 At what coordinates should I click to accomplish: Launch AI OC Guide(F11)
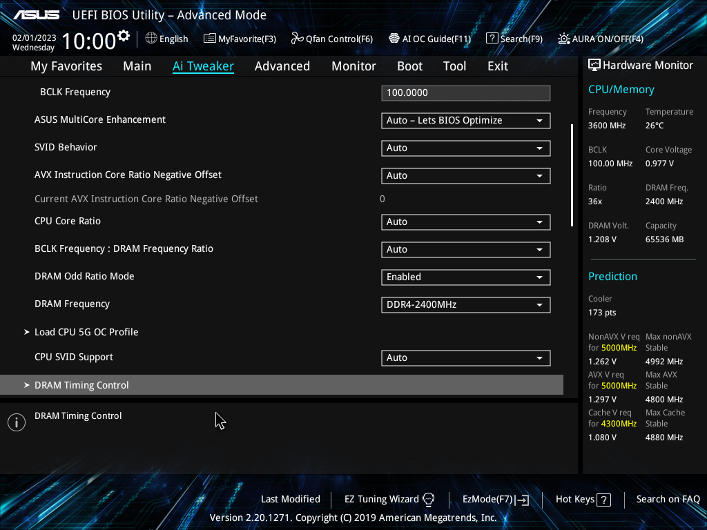click(429, 39)
